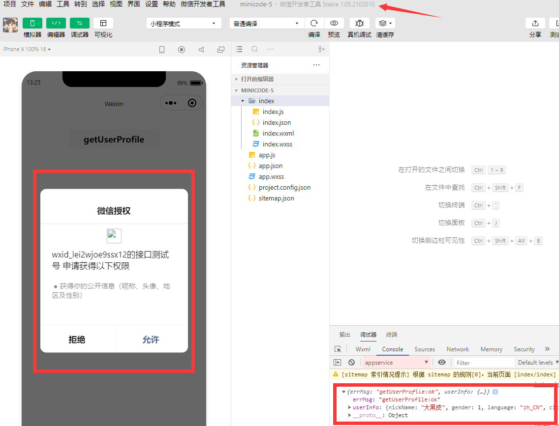
Task: Toggle the editor panel button
Action: pos(56,23)
